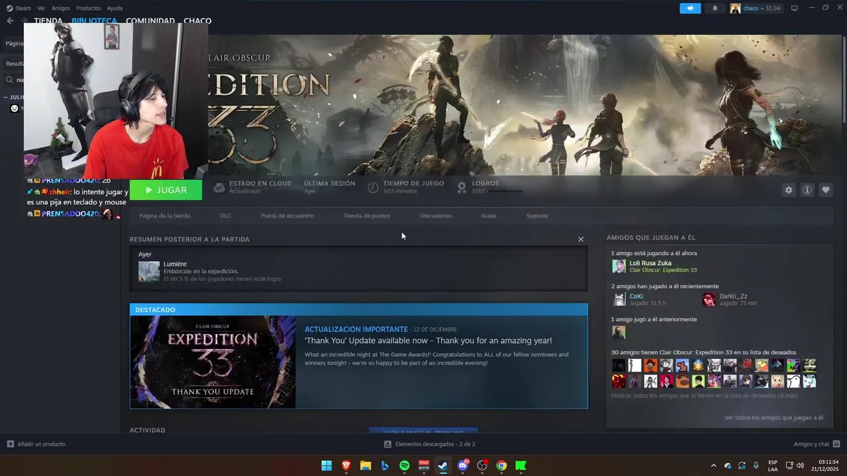This screenshot has height=476, width=847.
Task: Open the DLC tab
Action: click(226, 216)
